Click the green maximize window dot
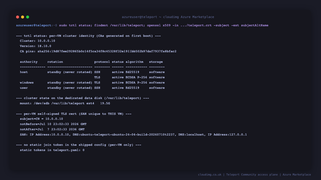Viewport: 321px width, 180px height. [x=28, y=17]
